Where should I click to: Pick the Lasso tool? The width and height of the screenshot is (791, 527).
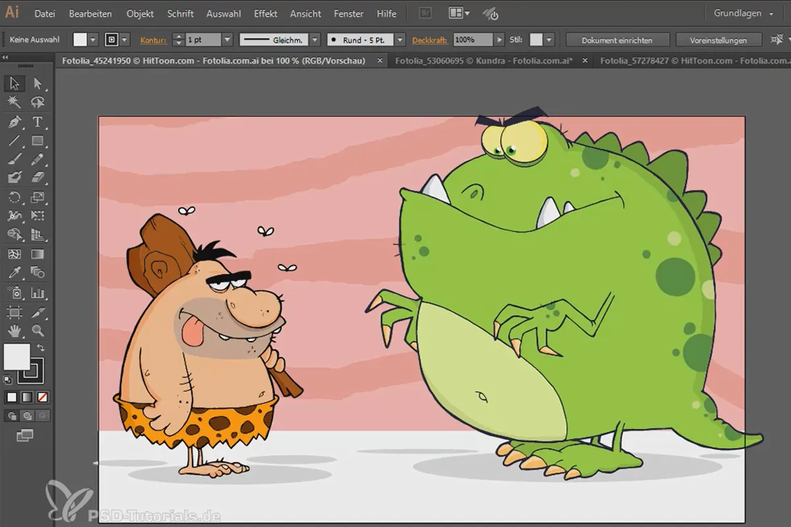click(38, 102)
